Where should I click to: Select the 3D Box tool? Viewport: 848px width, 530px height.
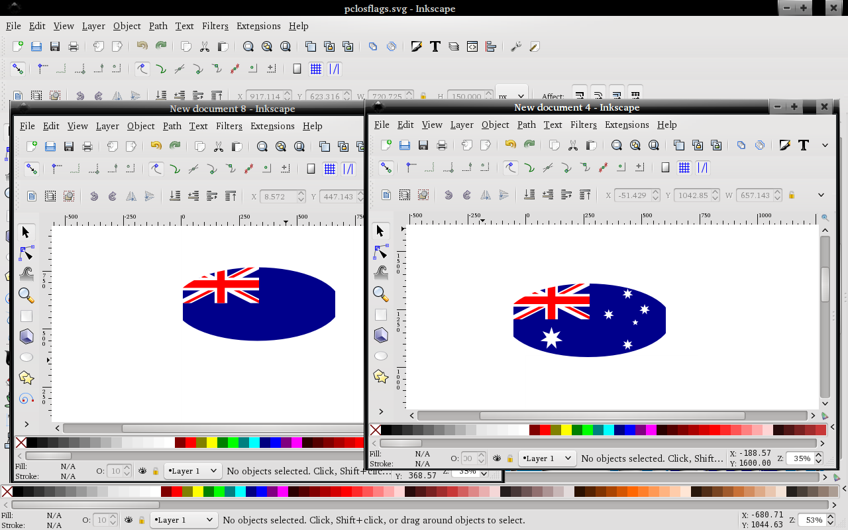point(26,337)
